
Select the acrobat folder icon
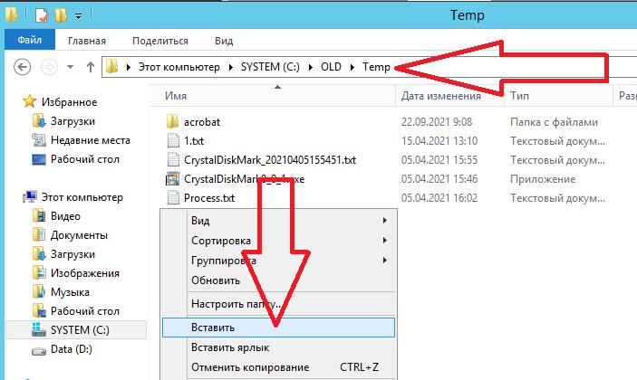173,121
